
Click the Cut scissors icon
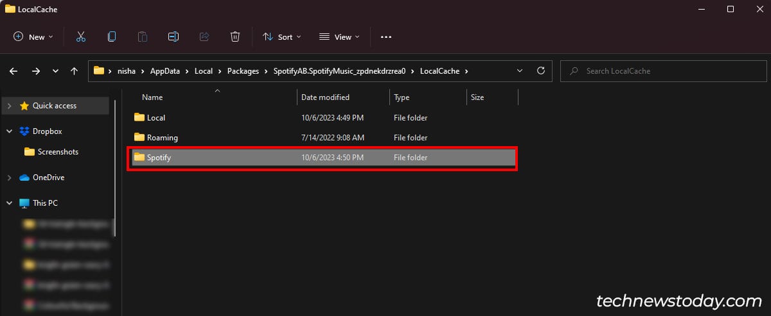pos(81,37)
